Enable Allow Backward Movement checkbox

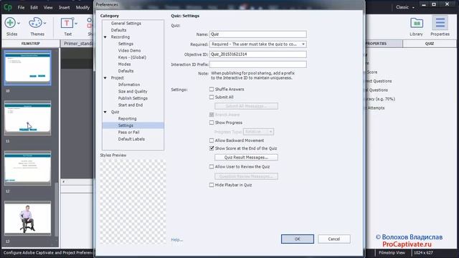pyautogui.click(x=212, y=140)
